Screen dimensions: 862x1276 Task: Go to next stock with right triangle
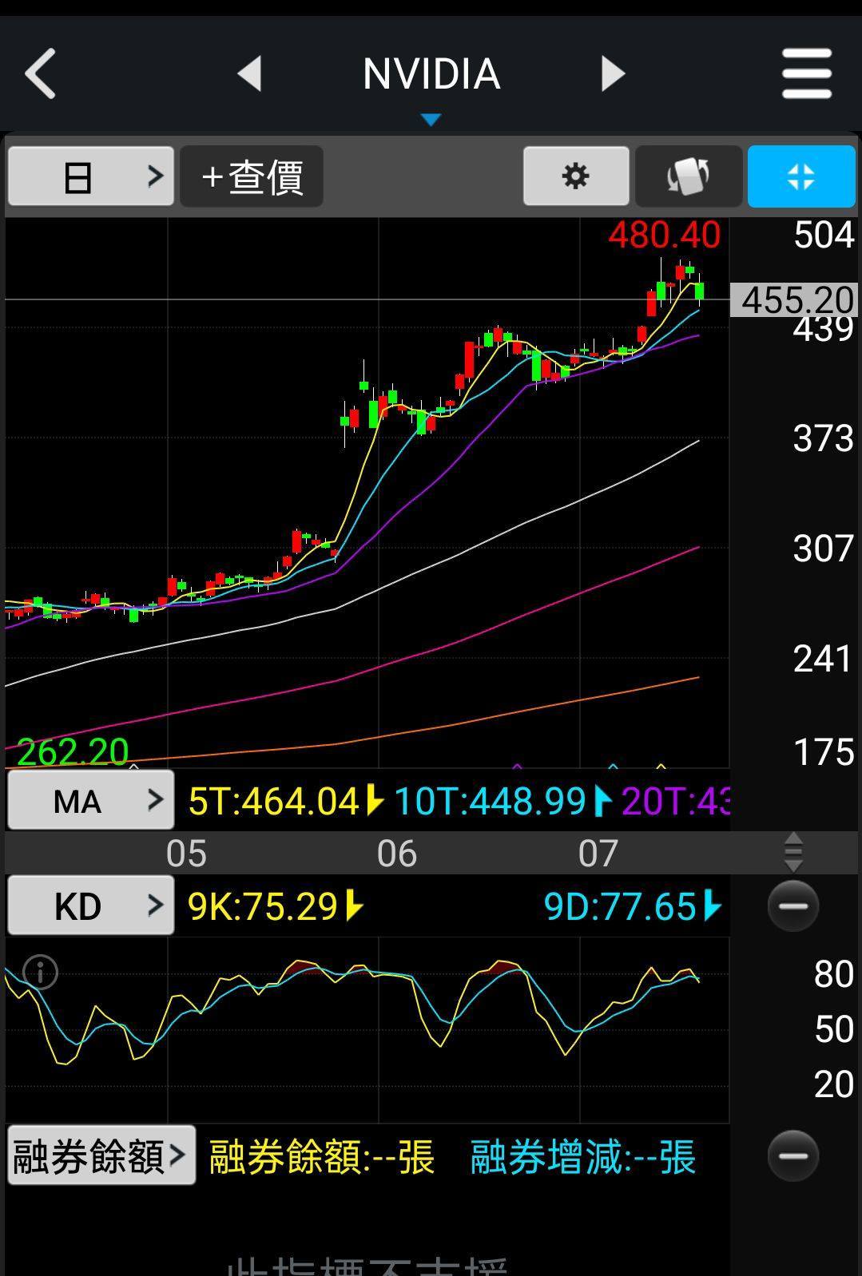613,73
